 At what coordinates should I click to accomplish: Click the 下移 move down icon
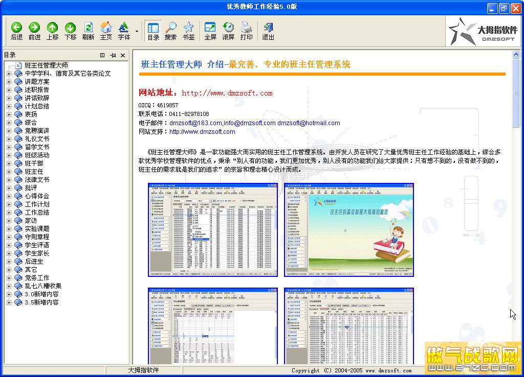[x=70, y=31]
